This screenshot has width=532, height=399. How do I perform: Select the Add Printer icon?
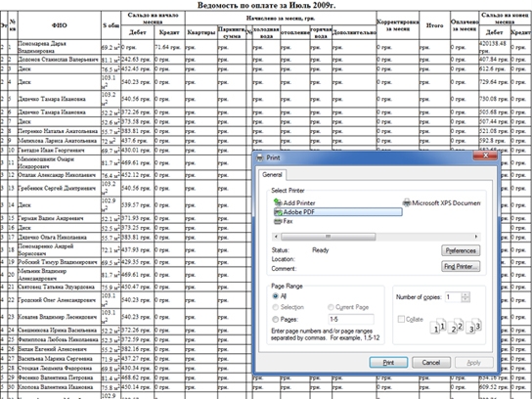[x=278, y=202]
